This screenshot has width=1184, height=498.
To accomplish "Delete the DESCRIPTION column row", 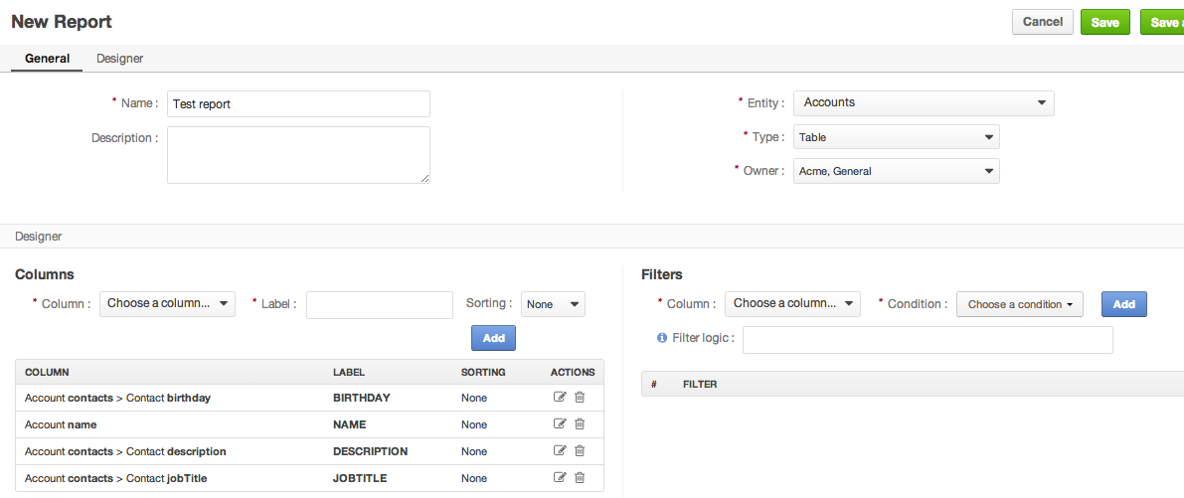I will pos(580,450).
